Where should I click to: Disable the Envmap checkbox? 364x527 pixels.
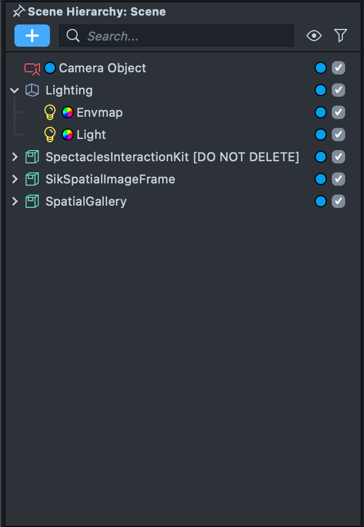338,112
